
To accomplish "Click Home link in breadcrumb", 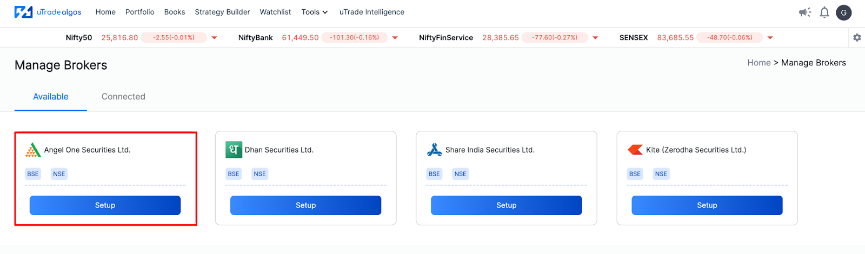I will pos(758,63).
